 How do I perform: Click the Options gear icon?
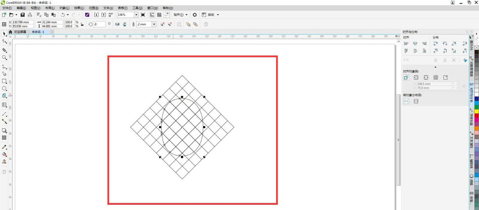pyautogui.click(x=195, y=15)
